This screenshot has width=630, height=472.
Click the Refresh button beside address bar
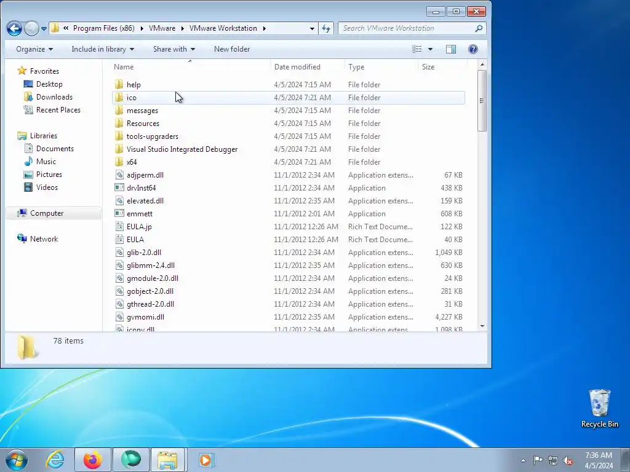coord(326,28)
